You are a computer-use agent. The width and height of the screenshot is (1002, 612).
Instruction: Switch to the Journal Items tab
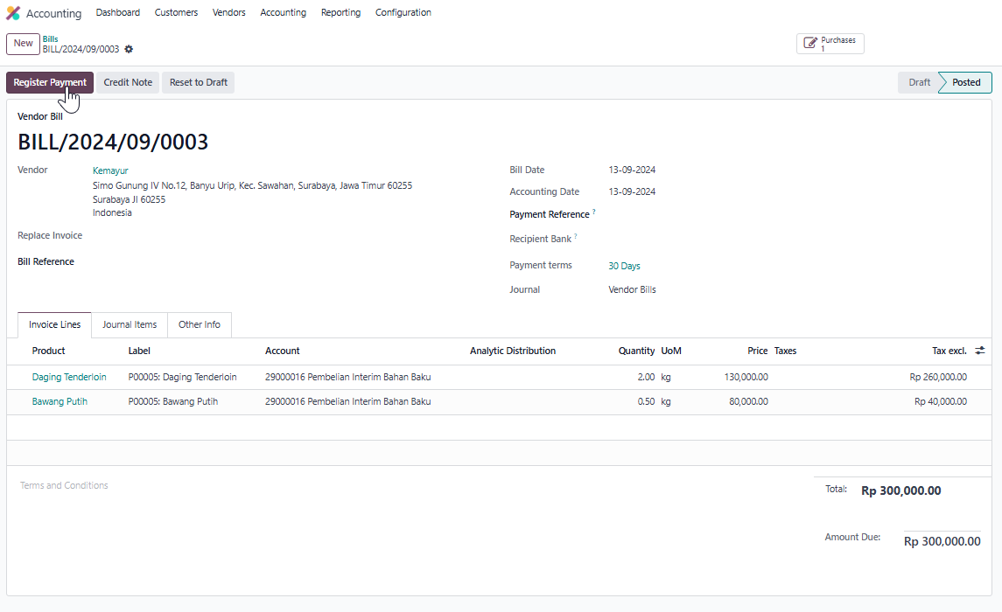pyautogui.click(x=130, y=325)
